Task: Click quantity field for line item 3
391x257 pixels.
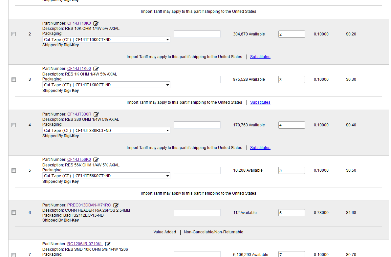Action: 292,79
